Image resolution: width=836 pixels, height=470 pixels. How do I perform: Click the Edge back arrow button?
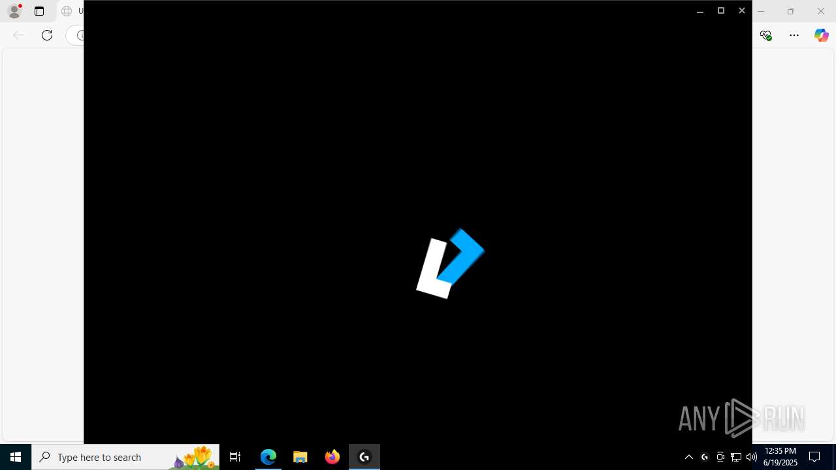coord(18,35)
